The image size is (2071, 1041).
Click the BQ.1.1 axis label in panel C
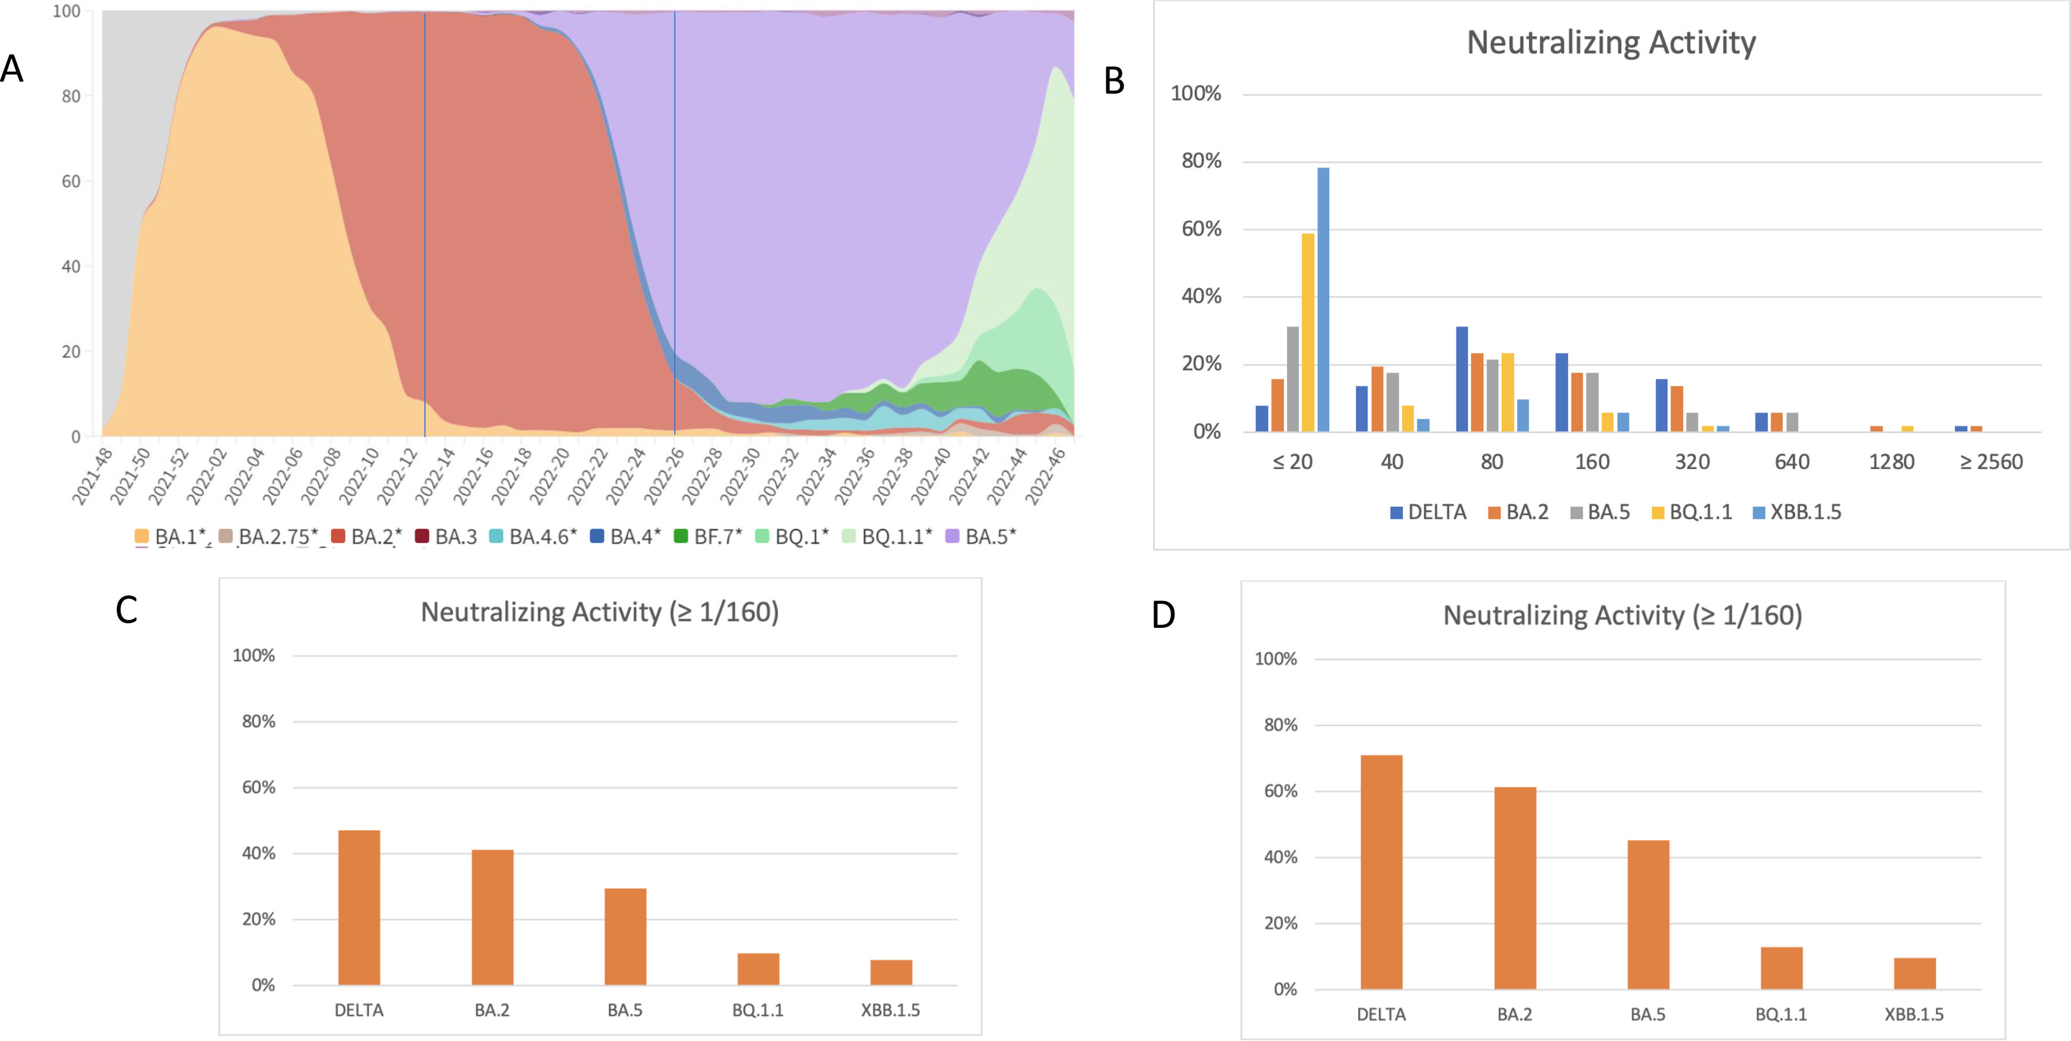point(757,1010)
